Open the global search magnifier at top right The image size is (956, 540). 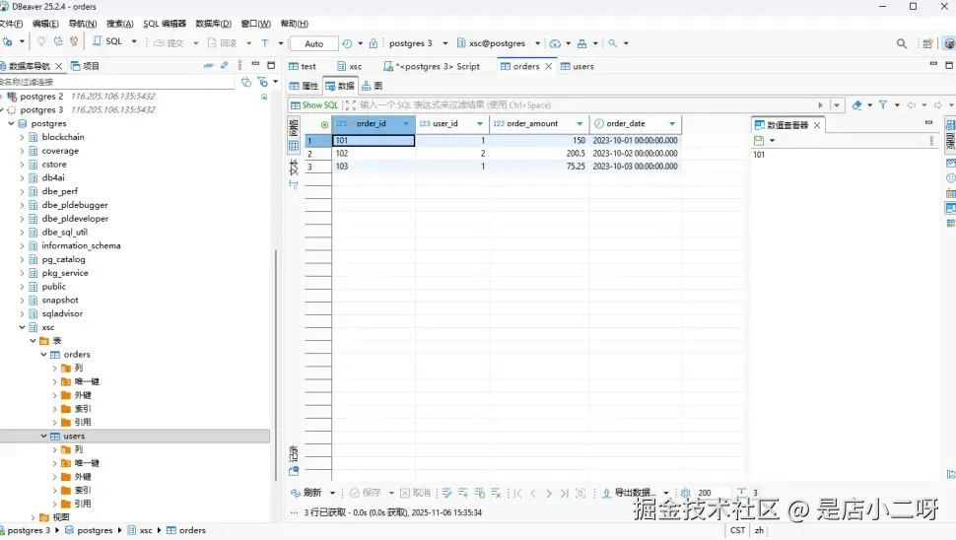(x=901, y=43)
